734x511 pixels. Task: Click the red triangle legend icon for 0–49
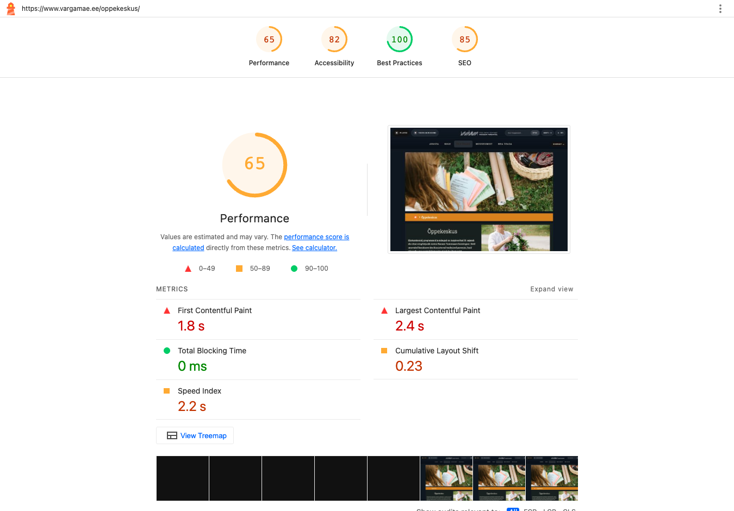[188, 269]
